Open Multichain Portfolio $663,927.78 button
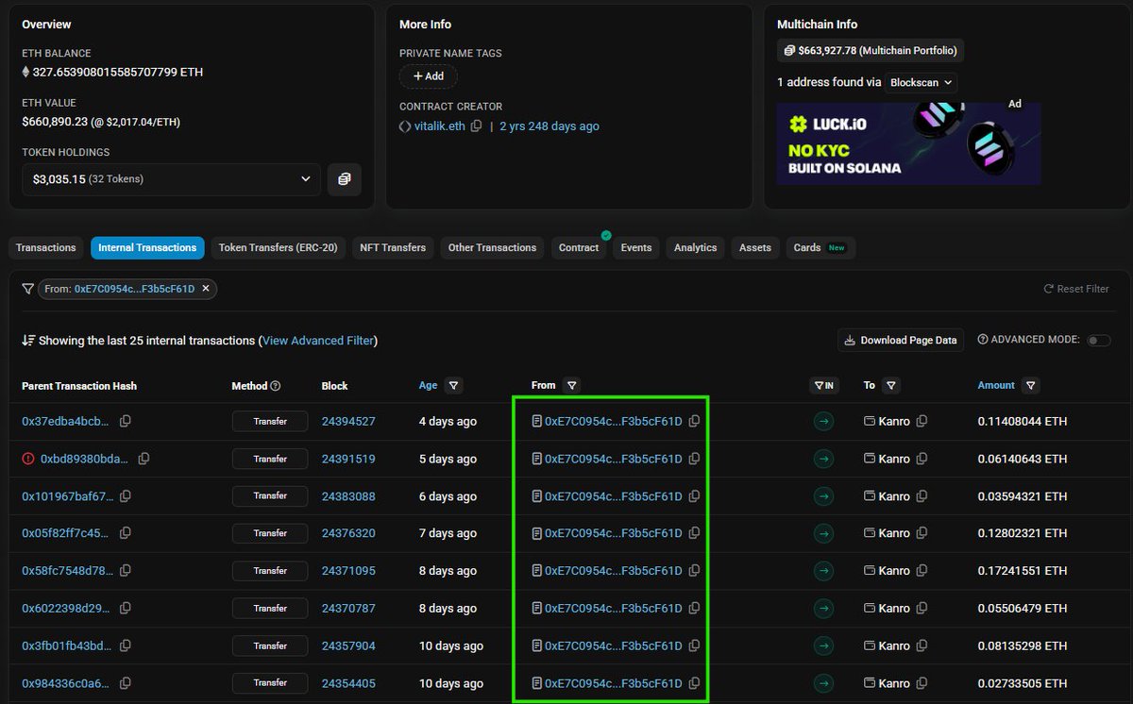The width and height of the screenshot is (1133, 704). [x=871, y=51]
